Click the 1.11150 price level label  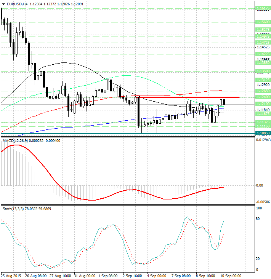pyautogui.click(x=263, y=126)
